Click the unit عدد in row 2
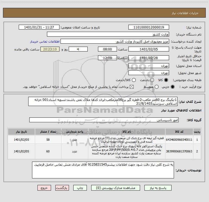This screenshot has height=202, width=209. [75, 151]
